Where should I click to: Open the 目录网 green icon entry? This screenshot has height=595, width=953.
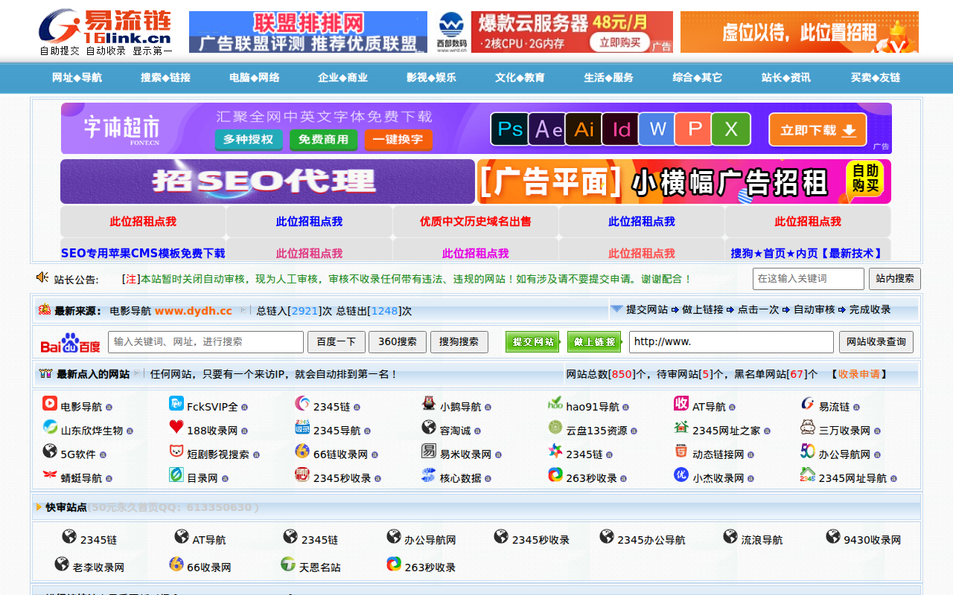point(176,475)
